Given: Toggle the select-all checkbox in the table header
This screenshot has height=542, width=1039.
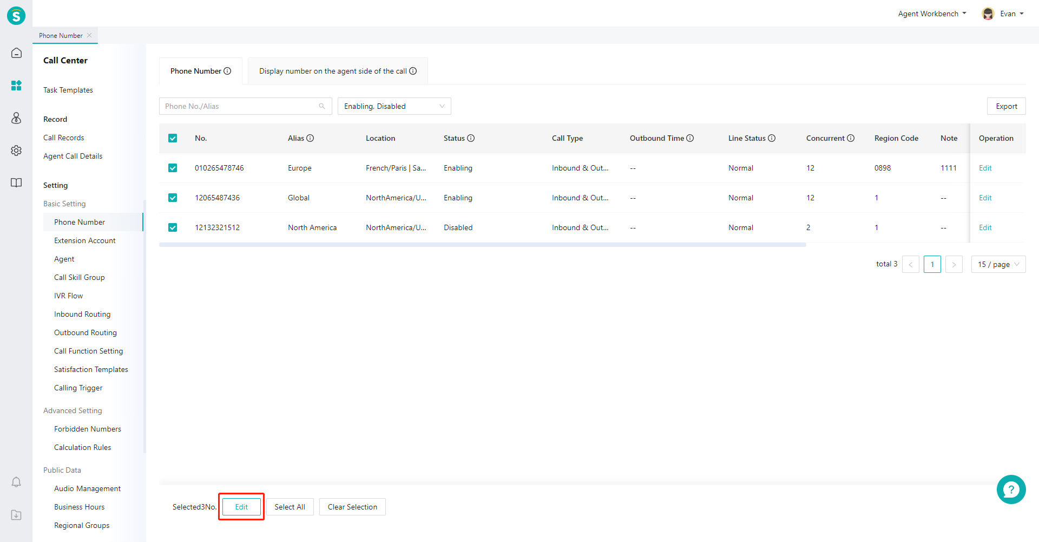Looking at the screenshot, I should click(173, 138).
